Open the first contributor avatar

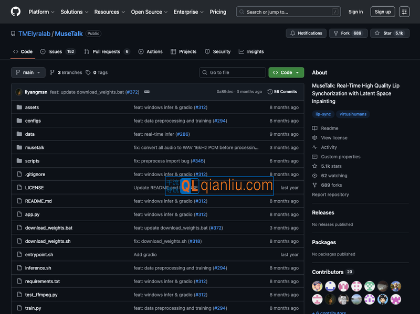click(x=317, y=286)
